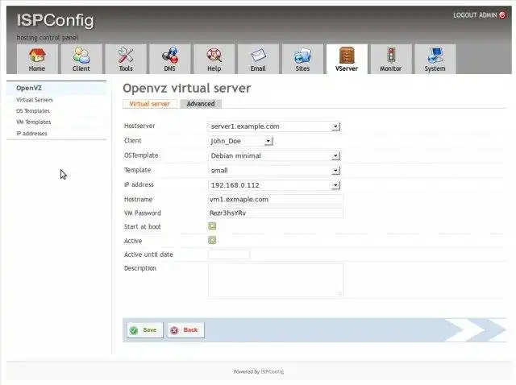Click the red logout icon
516x385 pixels.
[502, 15]
